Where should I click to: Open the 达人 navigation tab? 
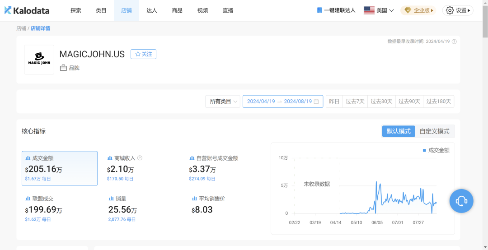point(151,10)
